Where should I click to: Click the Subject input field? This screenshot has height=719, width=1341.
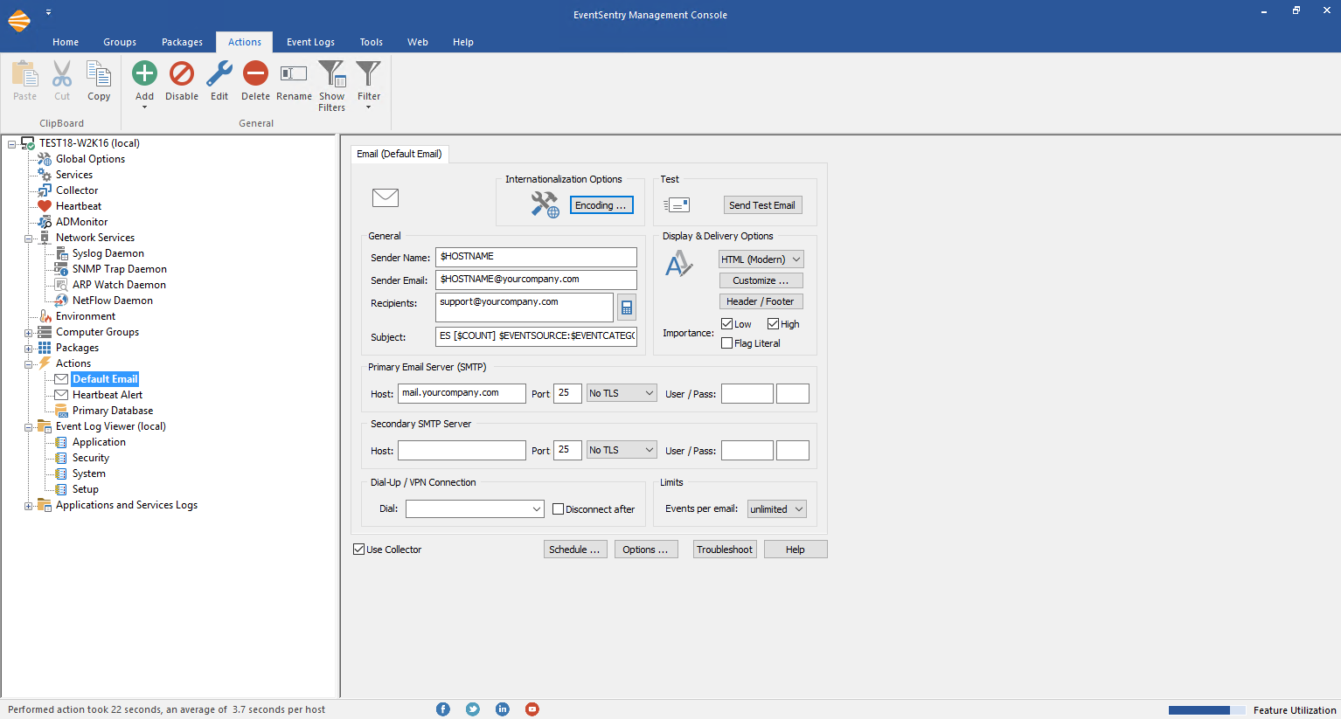[x=536, y=336]
